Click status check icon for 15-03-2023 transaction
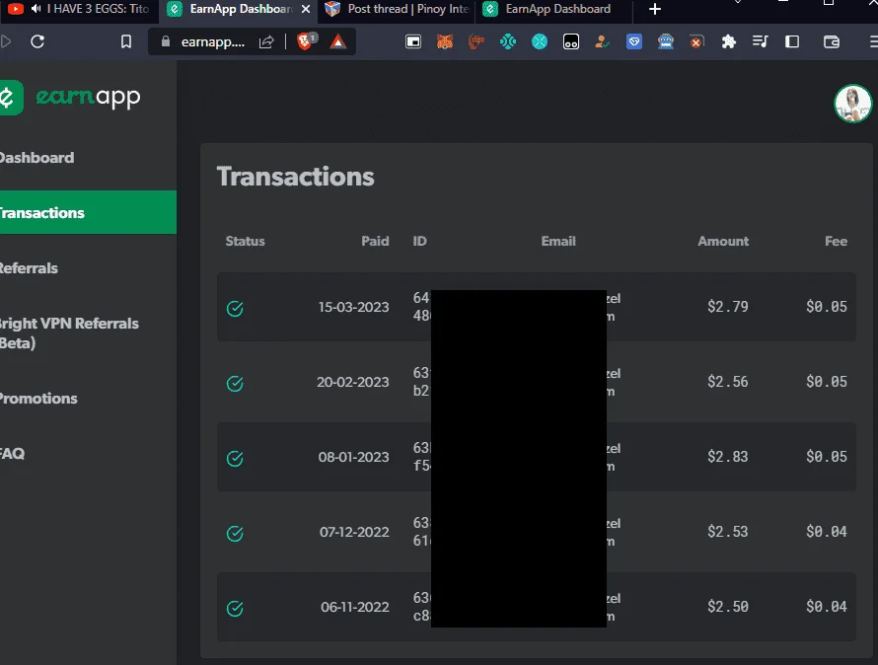Screen dimensions: 878x665 click(235, 308)
